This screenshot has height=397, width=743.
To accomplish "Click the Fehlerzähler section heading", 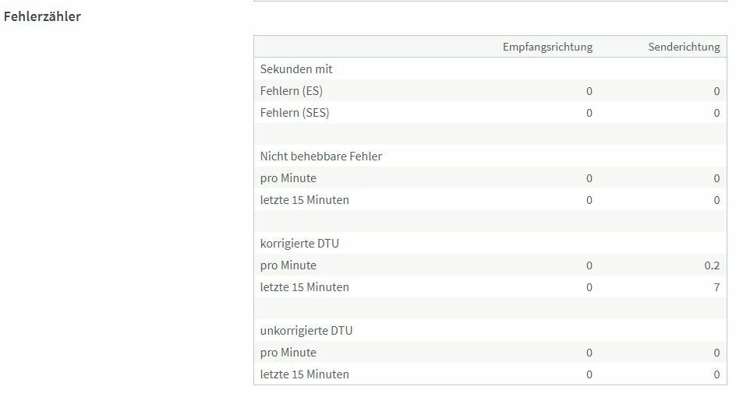I will pos(42,16).
